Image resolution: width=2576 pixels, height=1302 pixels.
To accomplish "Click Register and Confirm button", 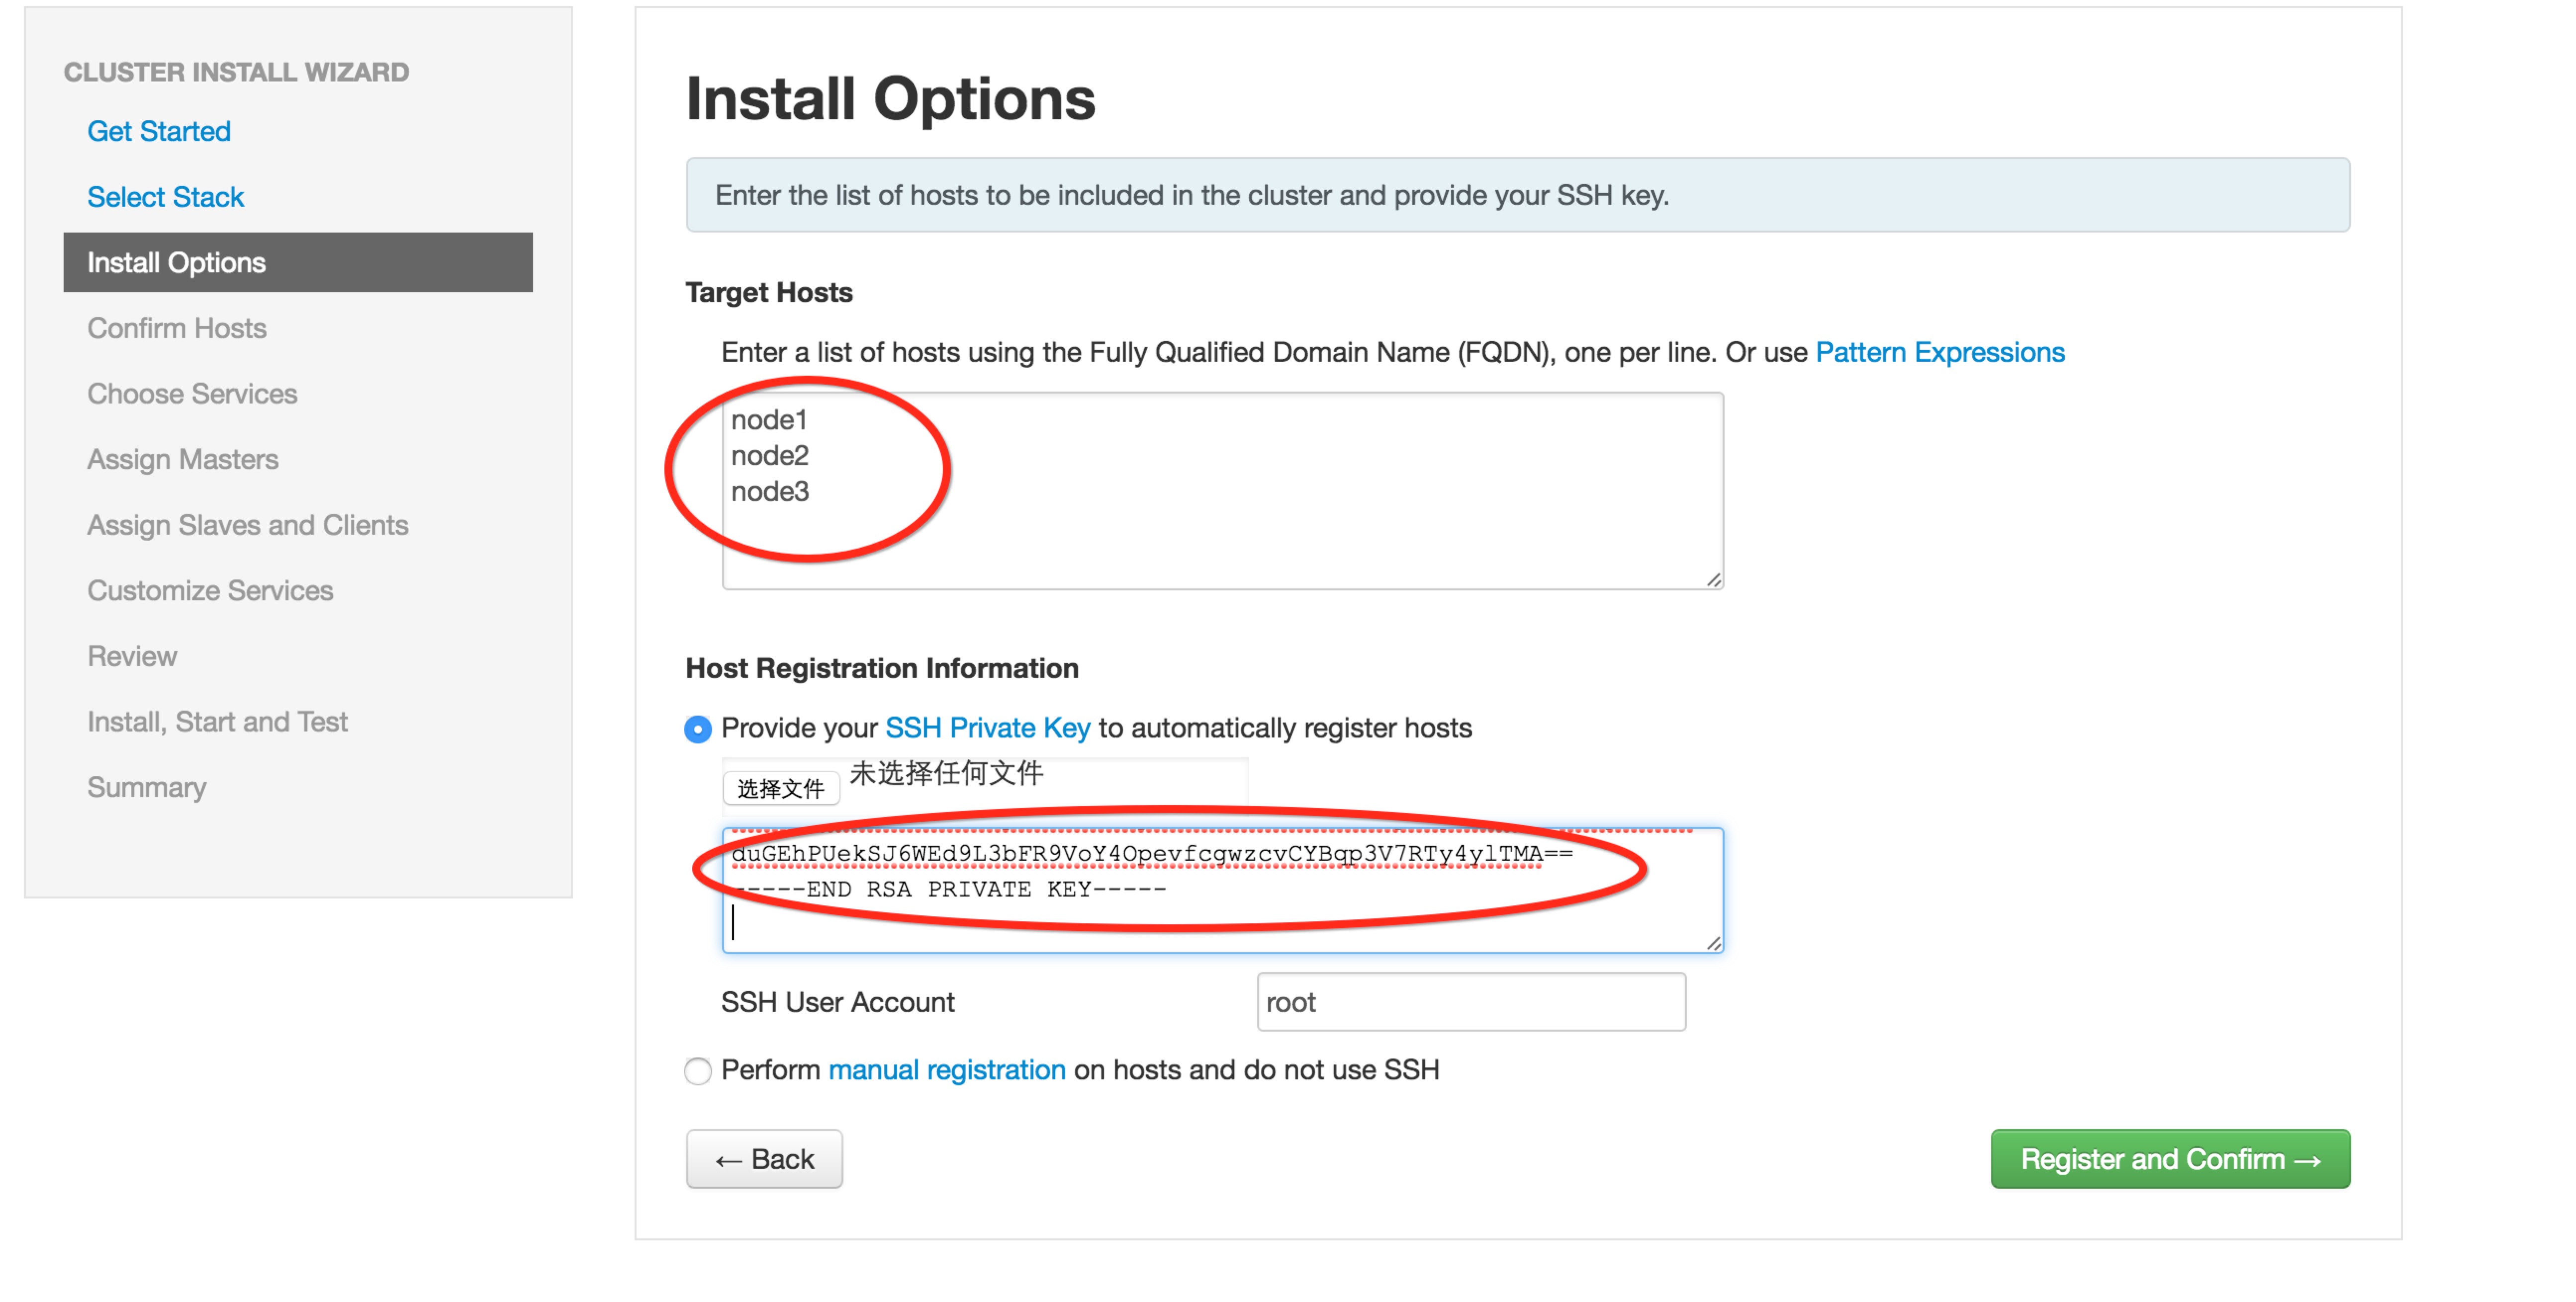I will pyautogui.click(x=2169, y=1158).
